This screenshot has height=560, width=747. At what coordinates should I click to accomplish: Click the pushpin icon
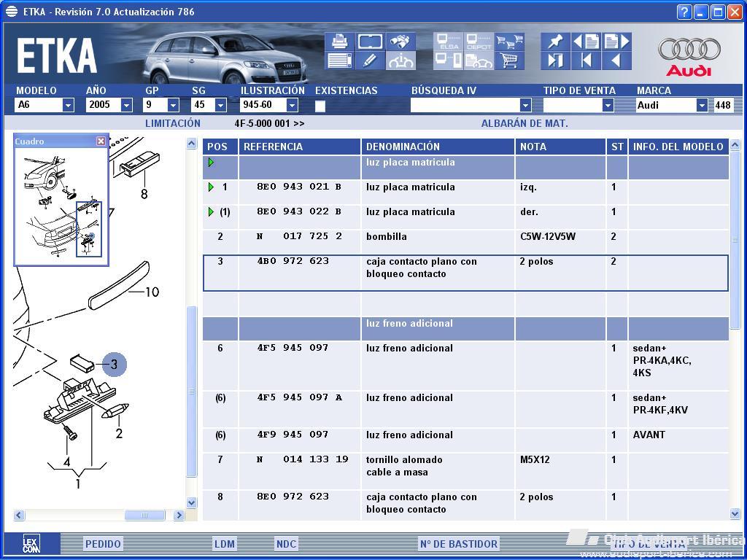click(x=555, y=42)
